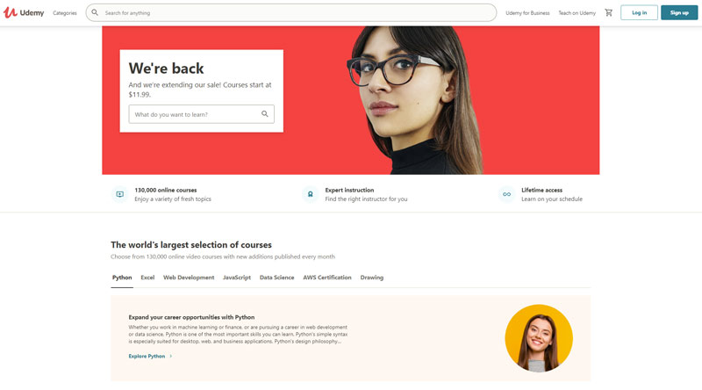Click the Udemy logo in header

point(24,12)
